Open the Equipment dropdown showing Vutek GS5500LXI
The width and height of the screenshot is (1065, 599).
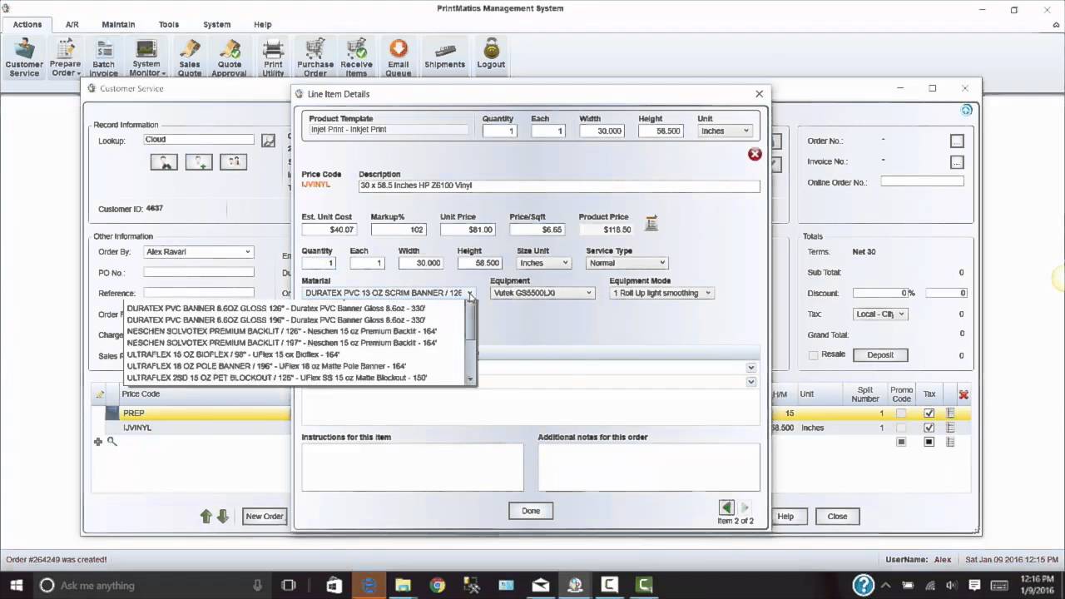click(542, 293)
